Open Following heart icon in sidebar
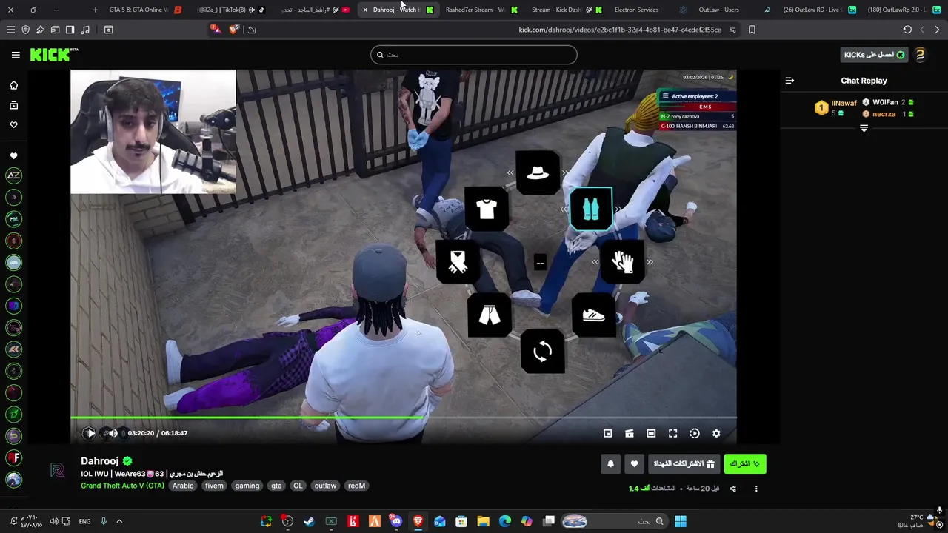This screenshot has width=948, height=533. coord(13,124)
